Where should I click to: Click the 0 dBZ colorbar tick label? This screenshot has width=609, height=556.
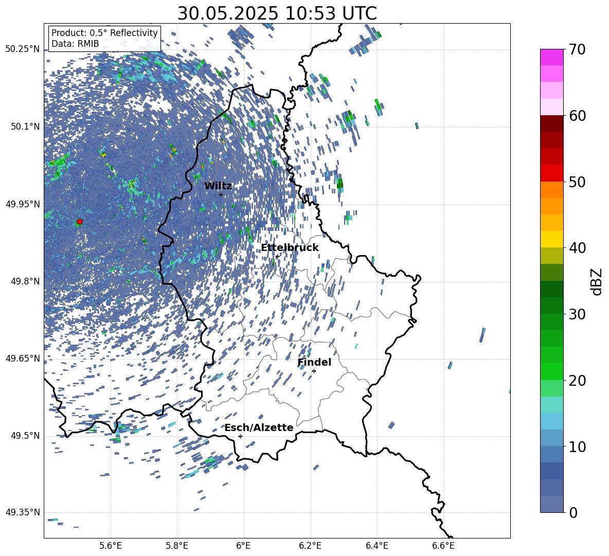[x=574, y=513]
